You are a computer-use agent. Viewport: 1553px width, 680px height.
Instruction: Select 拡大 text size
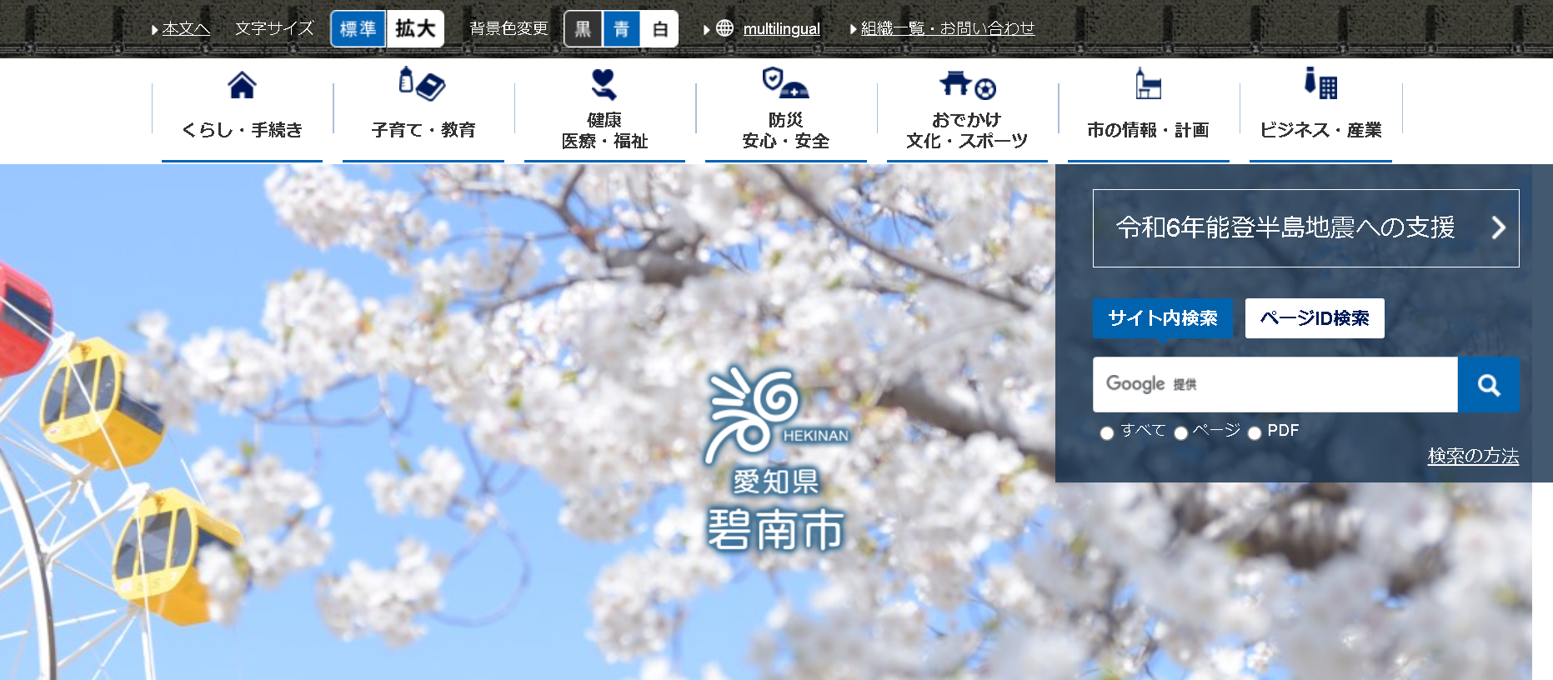pos(415,29)
